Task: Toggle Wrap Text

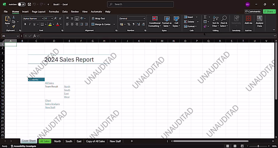Action: pyautogui.click(x=98, y=18)
